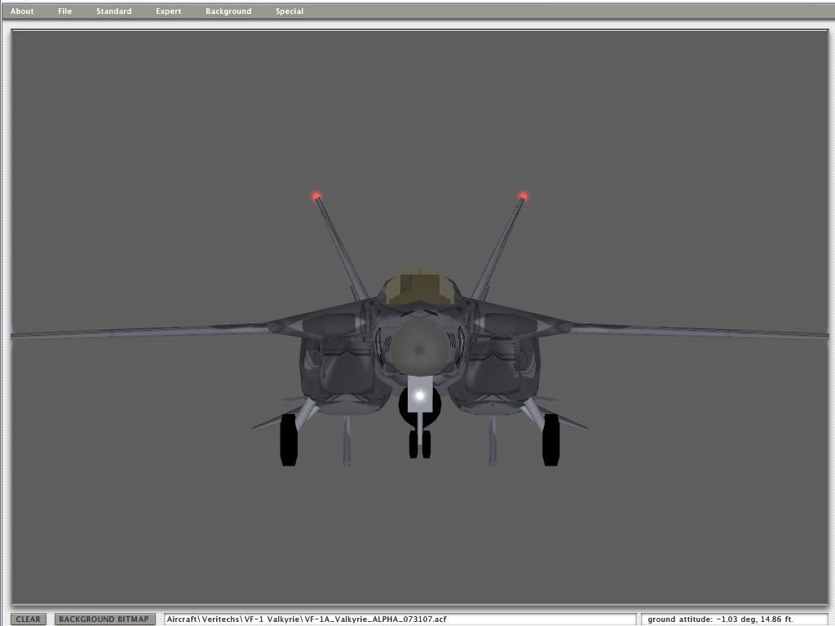Open the About menu
The height and width of the screenshot is (626, 835).
click(x=22, y=11)
